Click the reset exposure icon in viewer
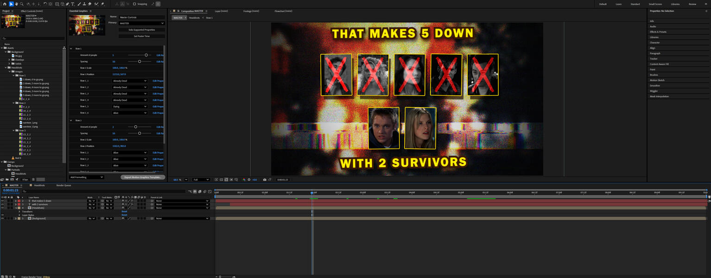The width and height of the screenshot is (711, 278). [249, 180]
